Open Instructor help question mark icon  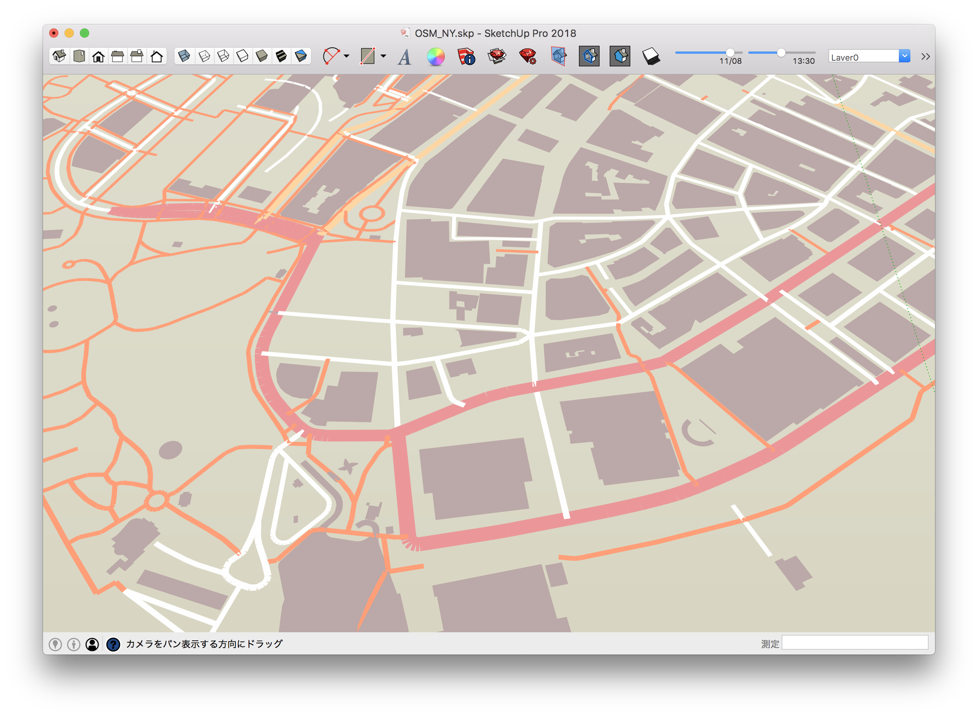coord(114,644)
